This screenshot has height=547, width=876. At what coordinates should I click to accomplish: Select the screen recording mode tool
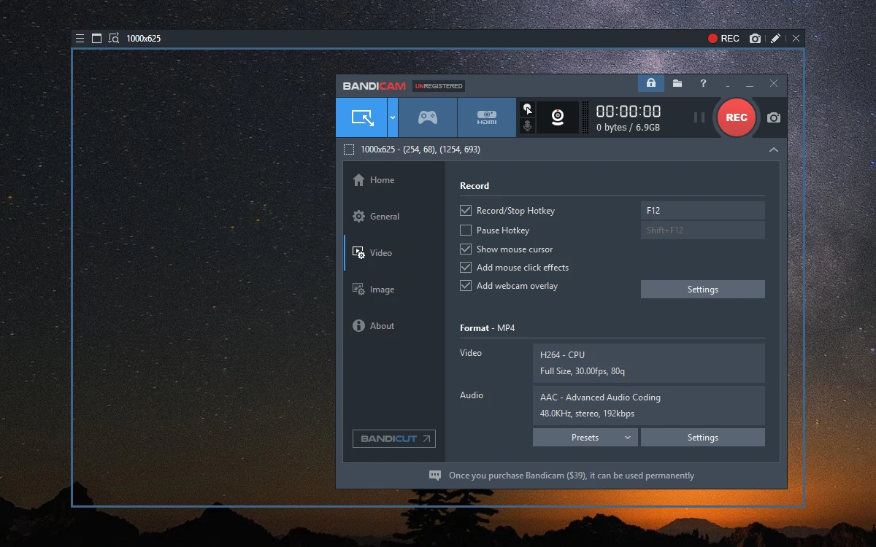(x=361, y=117)
